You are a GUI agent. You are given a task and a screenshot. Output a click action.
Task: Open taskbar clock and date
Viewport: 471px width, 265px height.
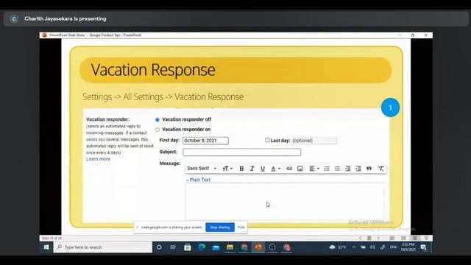point(408,247)
